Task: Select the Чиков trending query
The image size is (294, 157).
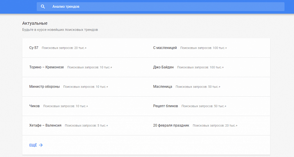Action: 34,106
